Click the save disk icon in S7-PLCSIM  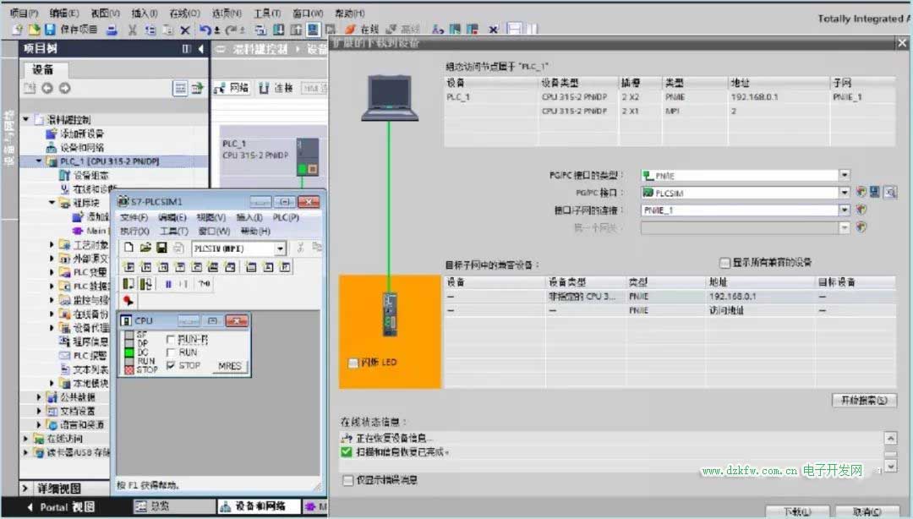coord(161,248)
